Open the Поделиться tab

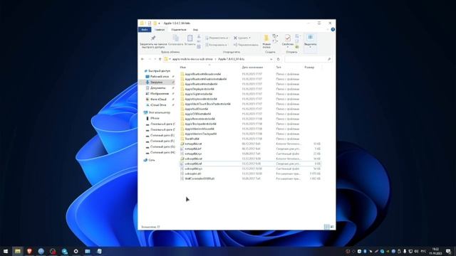(179, 30)
